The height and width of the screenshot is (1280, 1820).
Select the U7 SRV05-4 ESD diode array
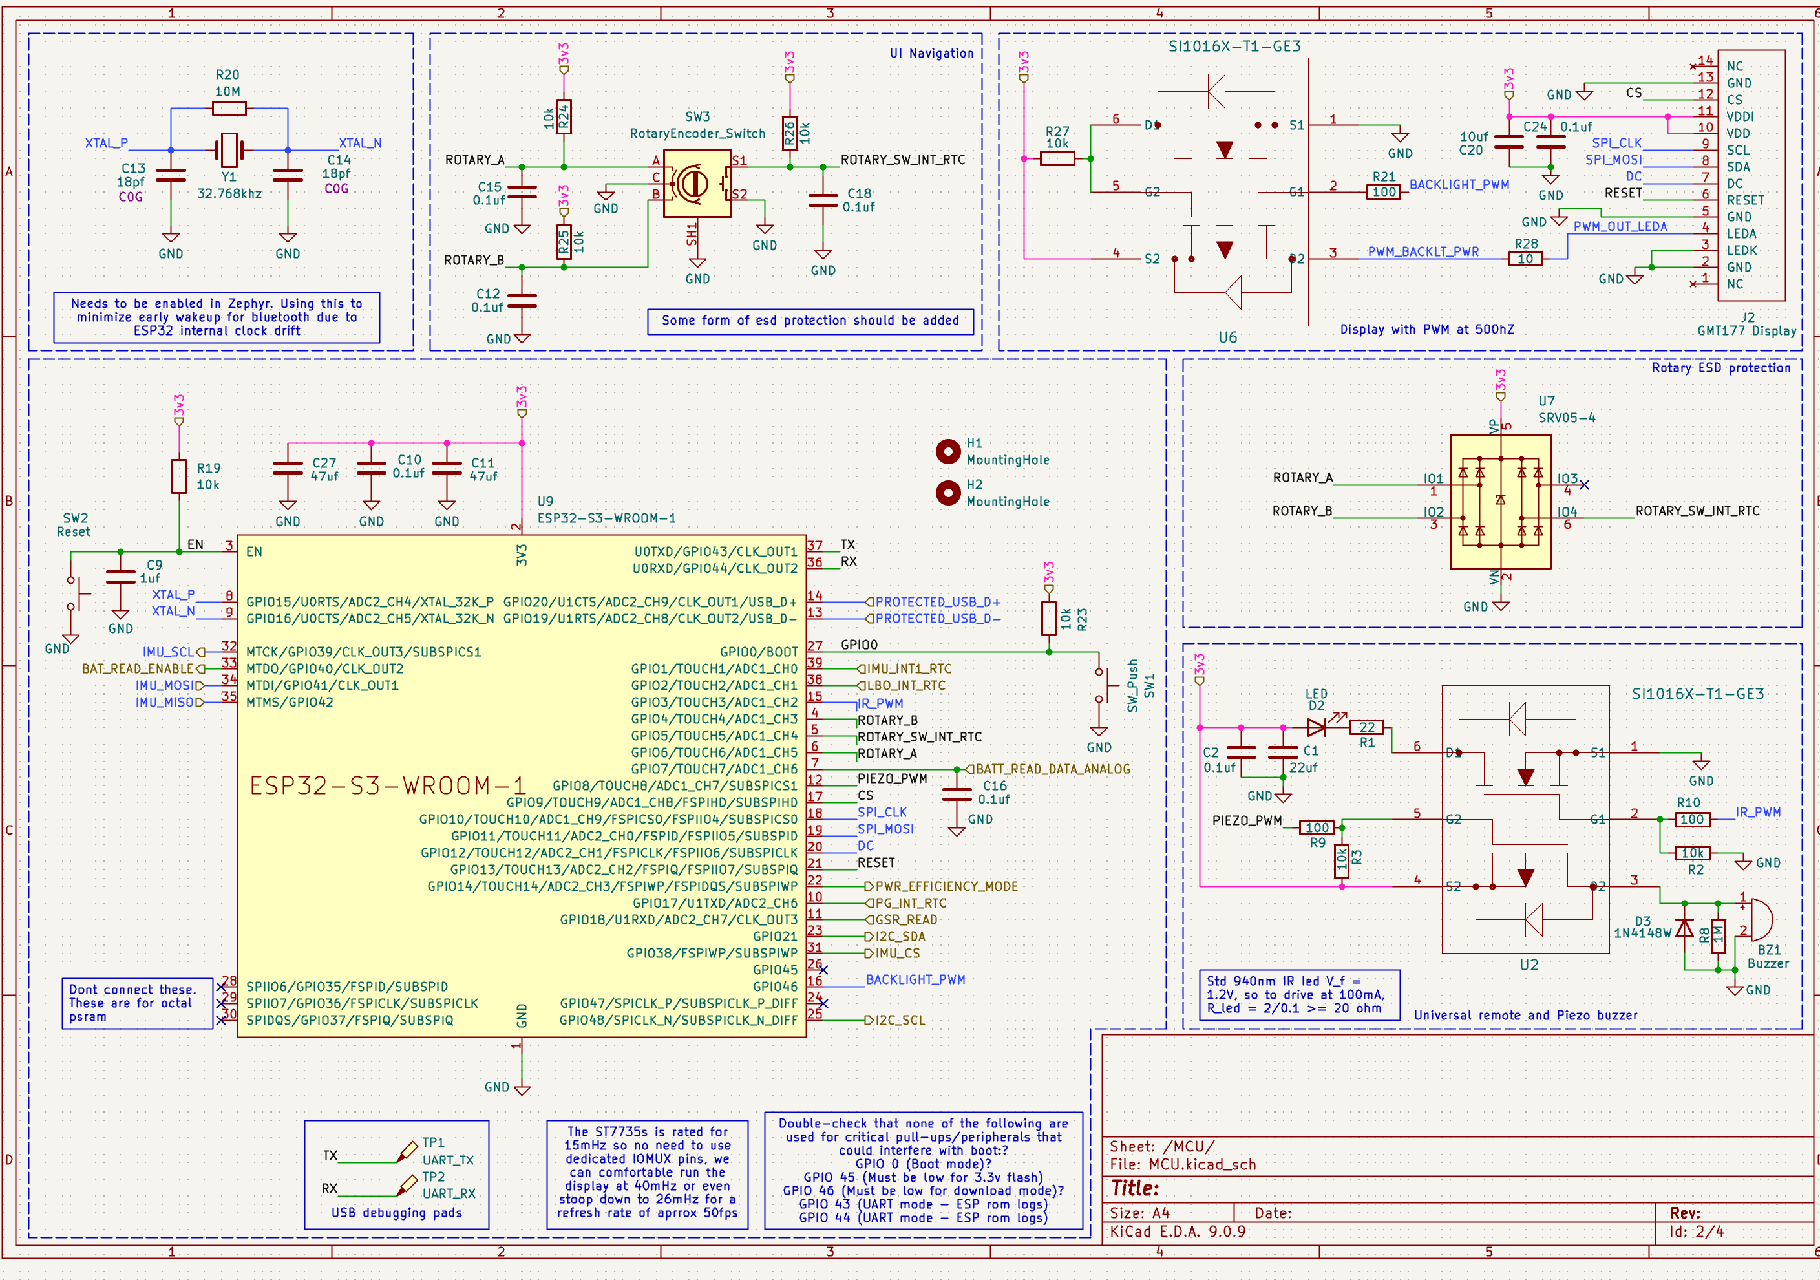point(1501,501)
